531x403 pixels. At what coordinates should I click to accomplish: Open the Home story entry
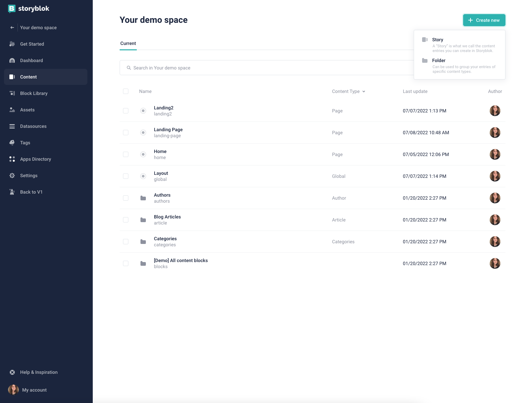(x=160, y=154)
